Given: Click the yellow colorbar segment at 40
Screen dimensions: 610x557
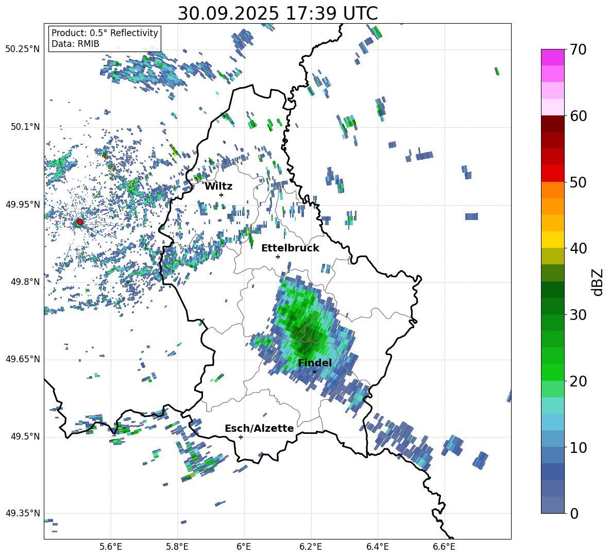Looking at the screenshot, I should 552,240.
